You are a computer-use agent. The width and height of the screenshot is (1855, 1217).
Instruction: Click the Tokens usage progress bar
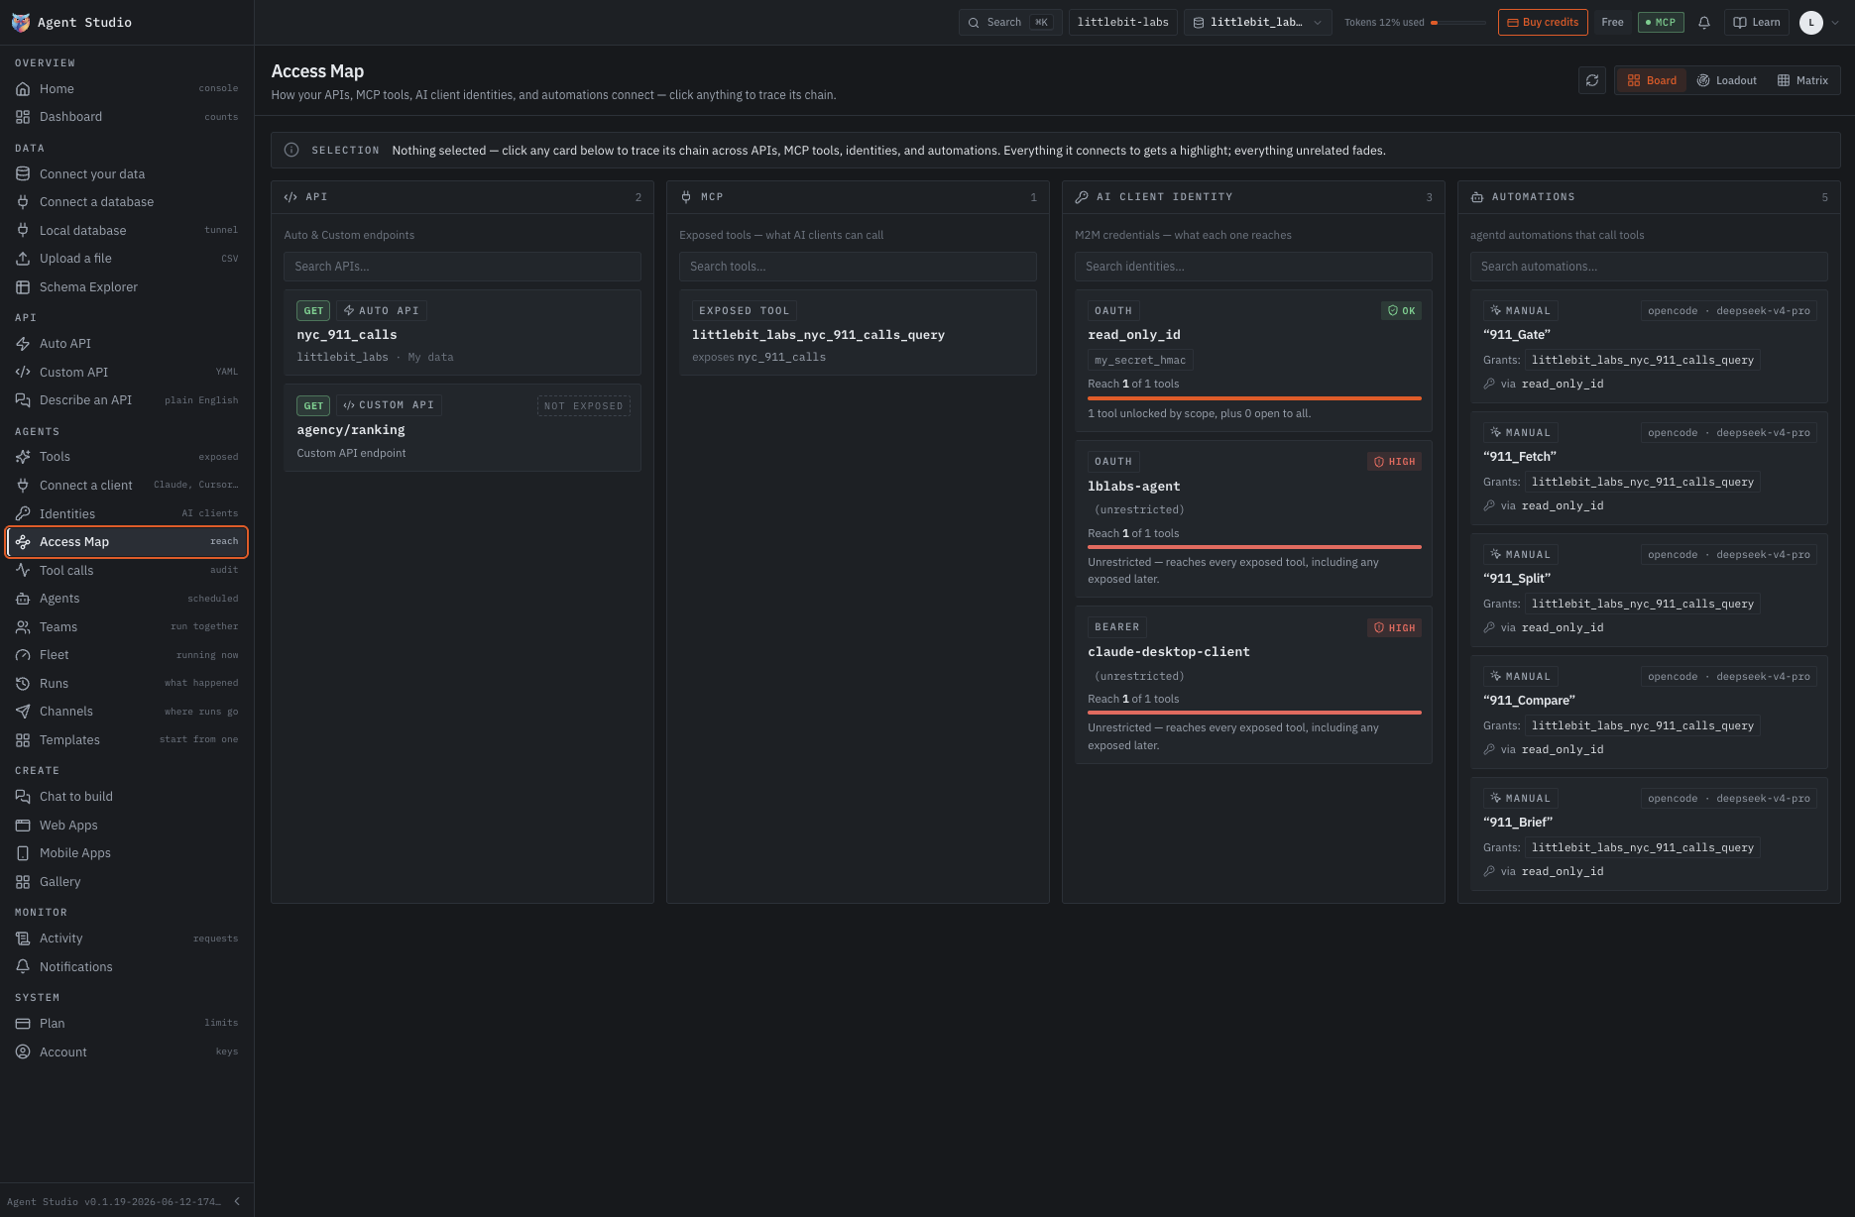coord(1458,23)
